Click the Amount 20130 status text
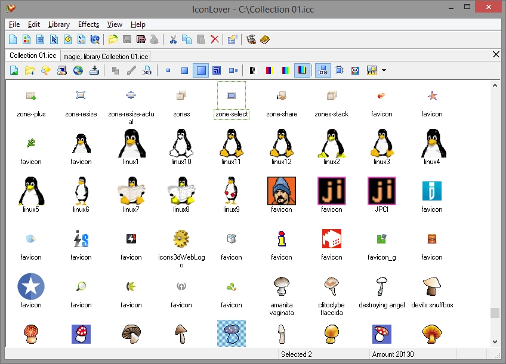The image size is (506, 364). [393, 354]
